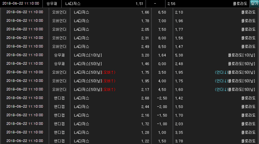Click the date cell in the 8.50 row
259x144 pixels.
25,47
